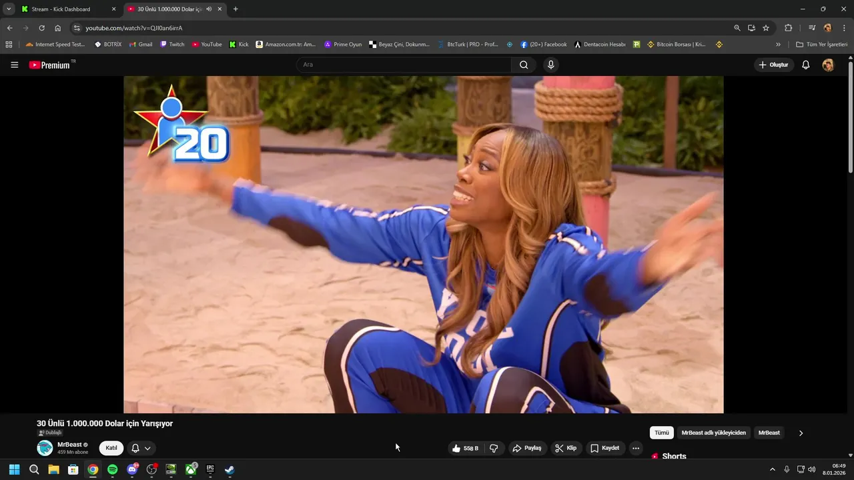The image size is (854, 480).
Task: Show hidden system tray icons
Action: coord(773,469)
